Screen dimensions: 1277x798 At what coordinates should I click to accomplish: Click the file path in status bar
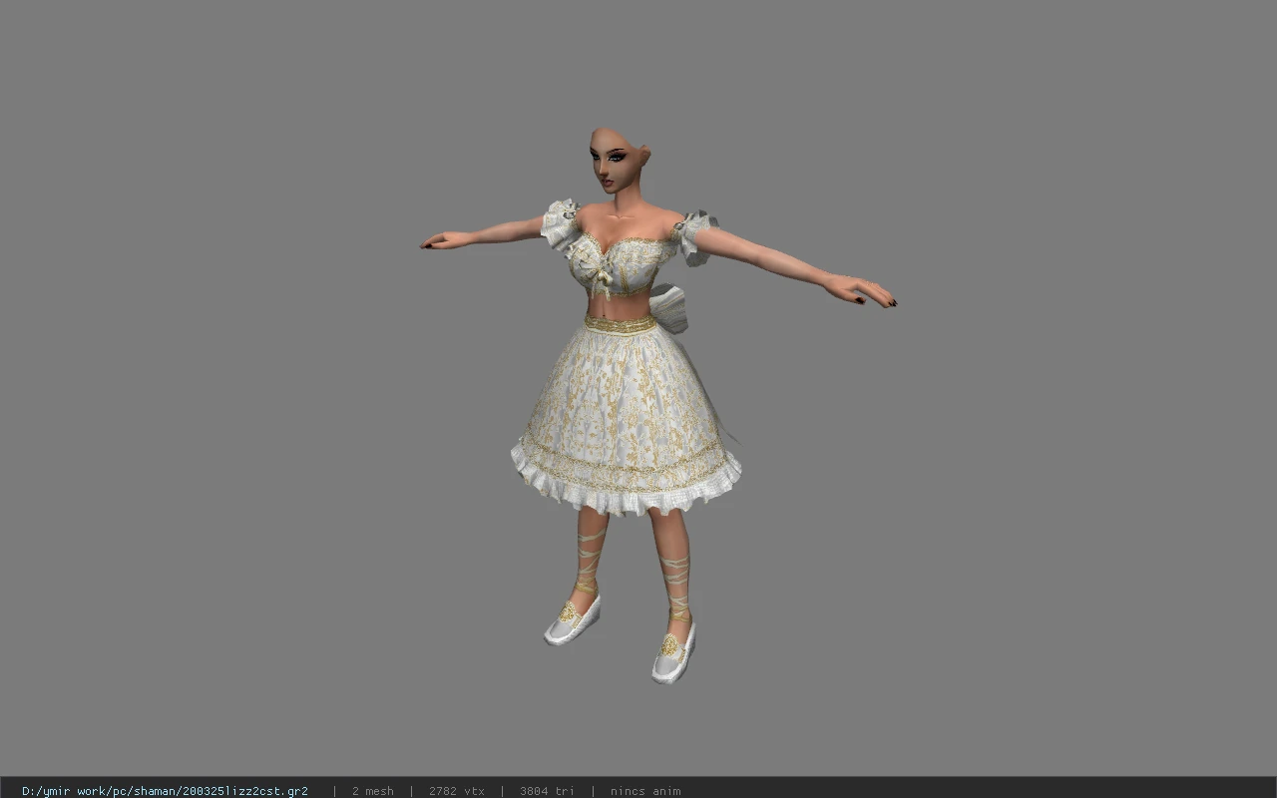(x=165, y=791)
